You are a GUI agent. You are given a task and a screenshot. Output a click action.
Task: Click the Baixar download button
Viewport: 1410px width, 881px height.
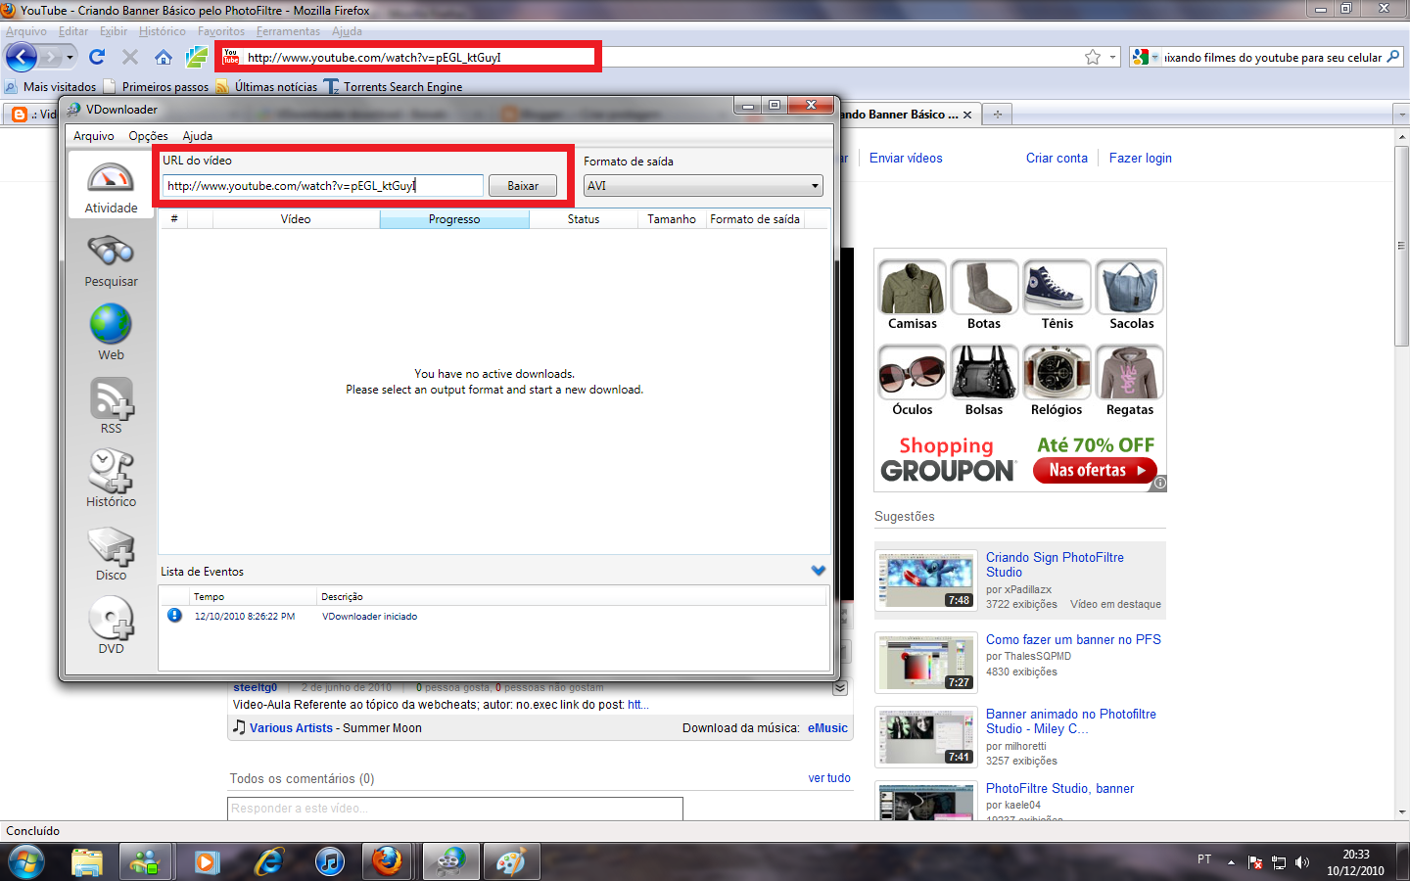[x=523, y=186]
